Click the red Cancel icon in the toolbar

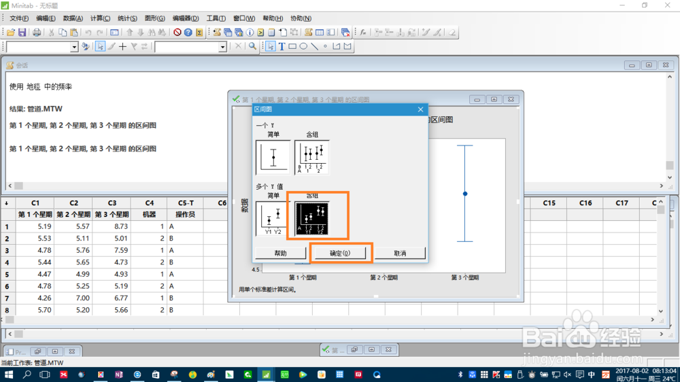point(177,33)
